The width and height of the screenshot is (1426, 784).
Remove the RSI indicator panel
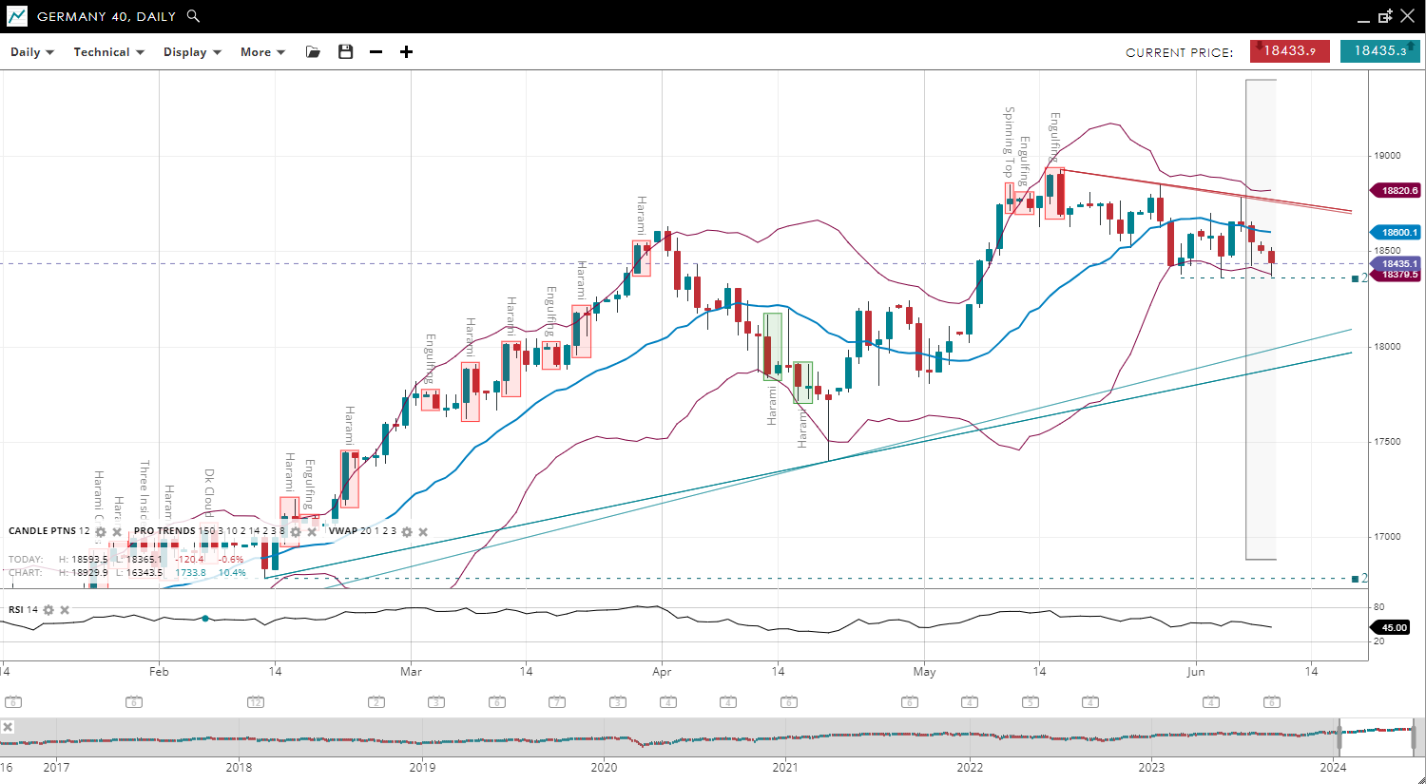pyautogui.click(x=65, y=610)
